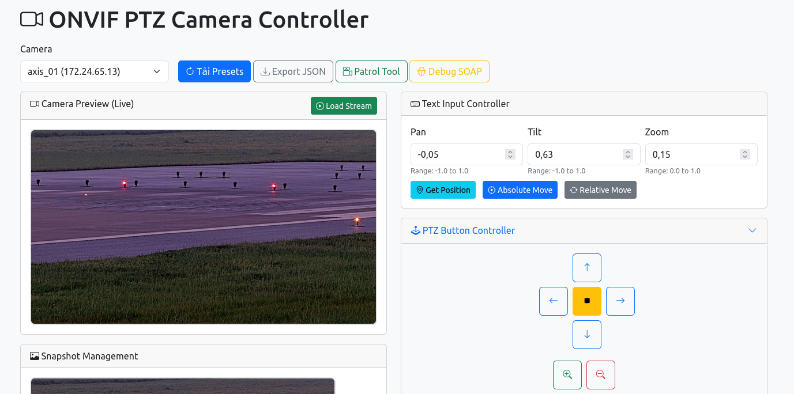The height and width of the screenshot is (394, 794).
Task: Adjust the Tilt value spinner
Action: (x=628, y=154)
